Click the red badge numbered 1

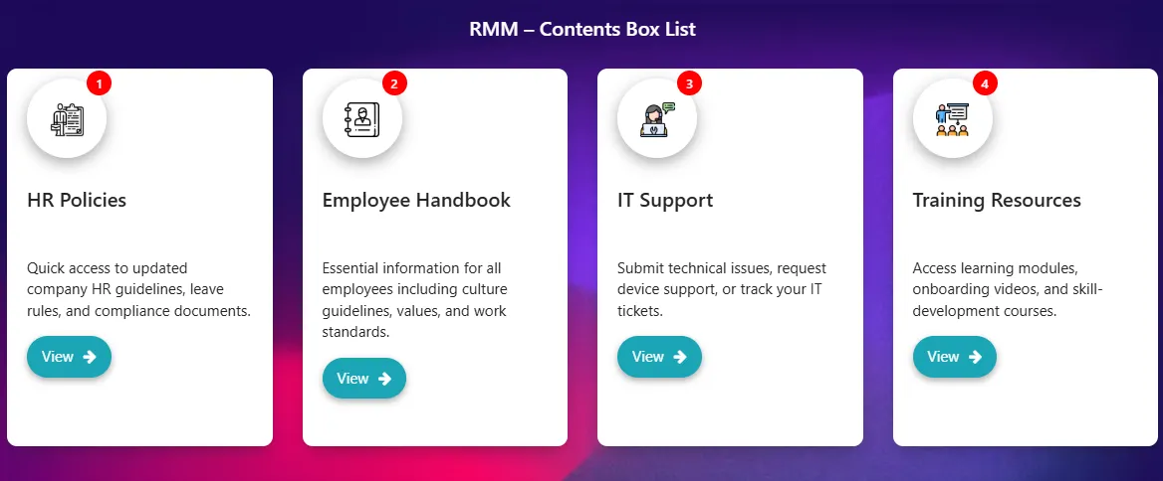(99, 83)
